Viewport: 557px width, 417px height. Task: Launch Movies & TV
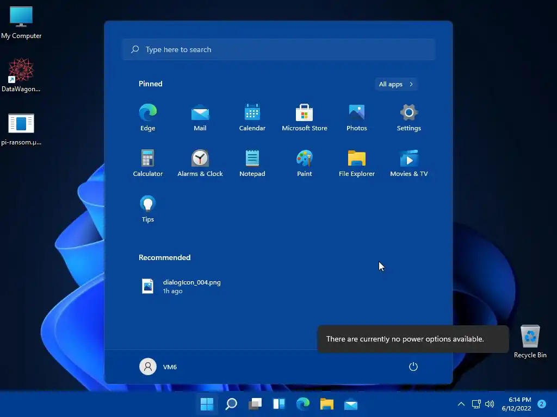click(x=409, y=163)
